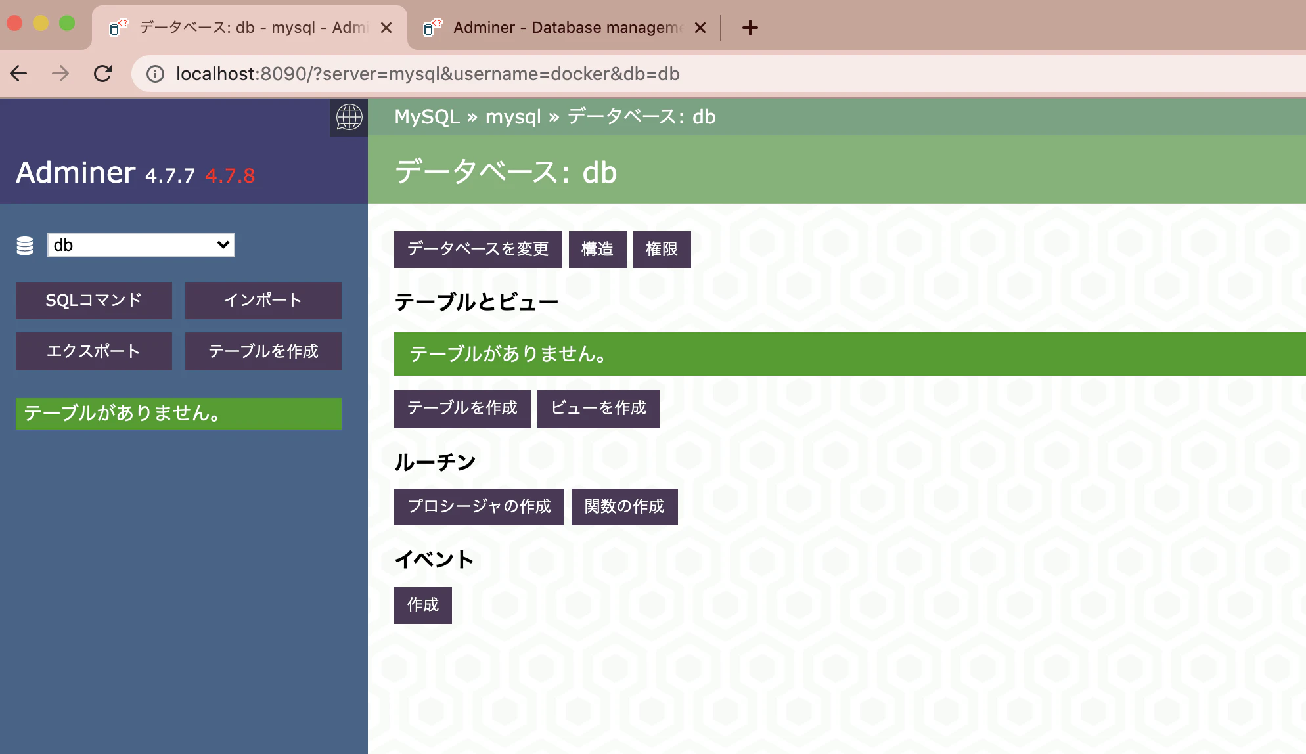Click the インポート button
This screenshot has height=754, width=1306.
263,301
